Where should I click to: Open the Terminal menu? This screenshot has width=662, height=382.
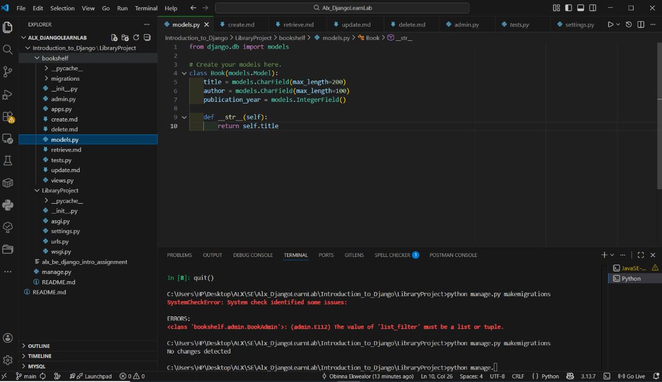click(x=146, y=8)
